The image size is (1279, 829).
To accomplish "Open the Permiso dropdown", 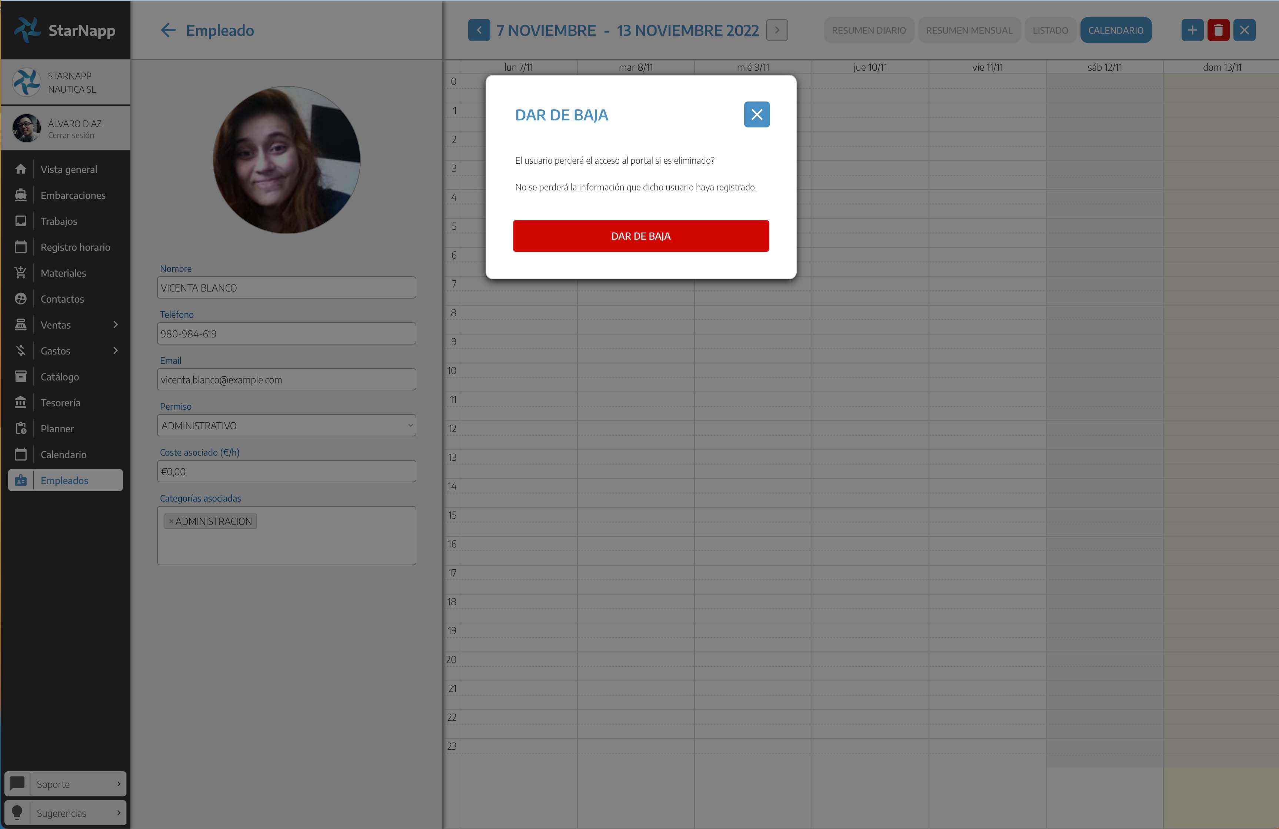I will click(x=286, y=426).
